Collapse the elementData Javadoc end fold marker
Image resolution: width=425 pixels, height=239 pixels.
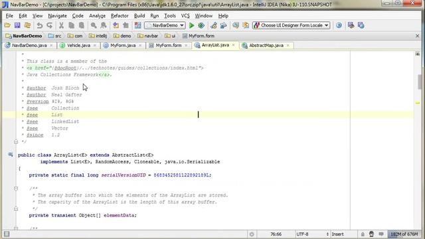(16, 208)
